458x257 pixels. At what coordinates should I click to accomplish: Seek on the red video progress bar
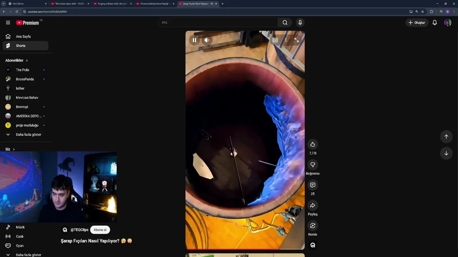coord(245,249)
